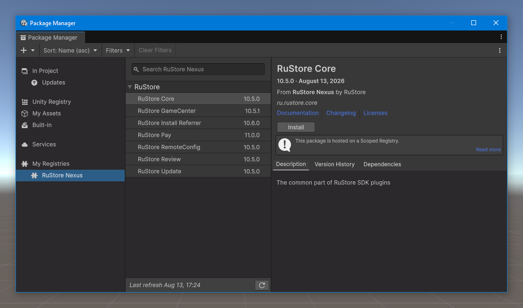Click the Install button

[296, 127]
